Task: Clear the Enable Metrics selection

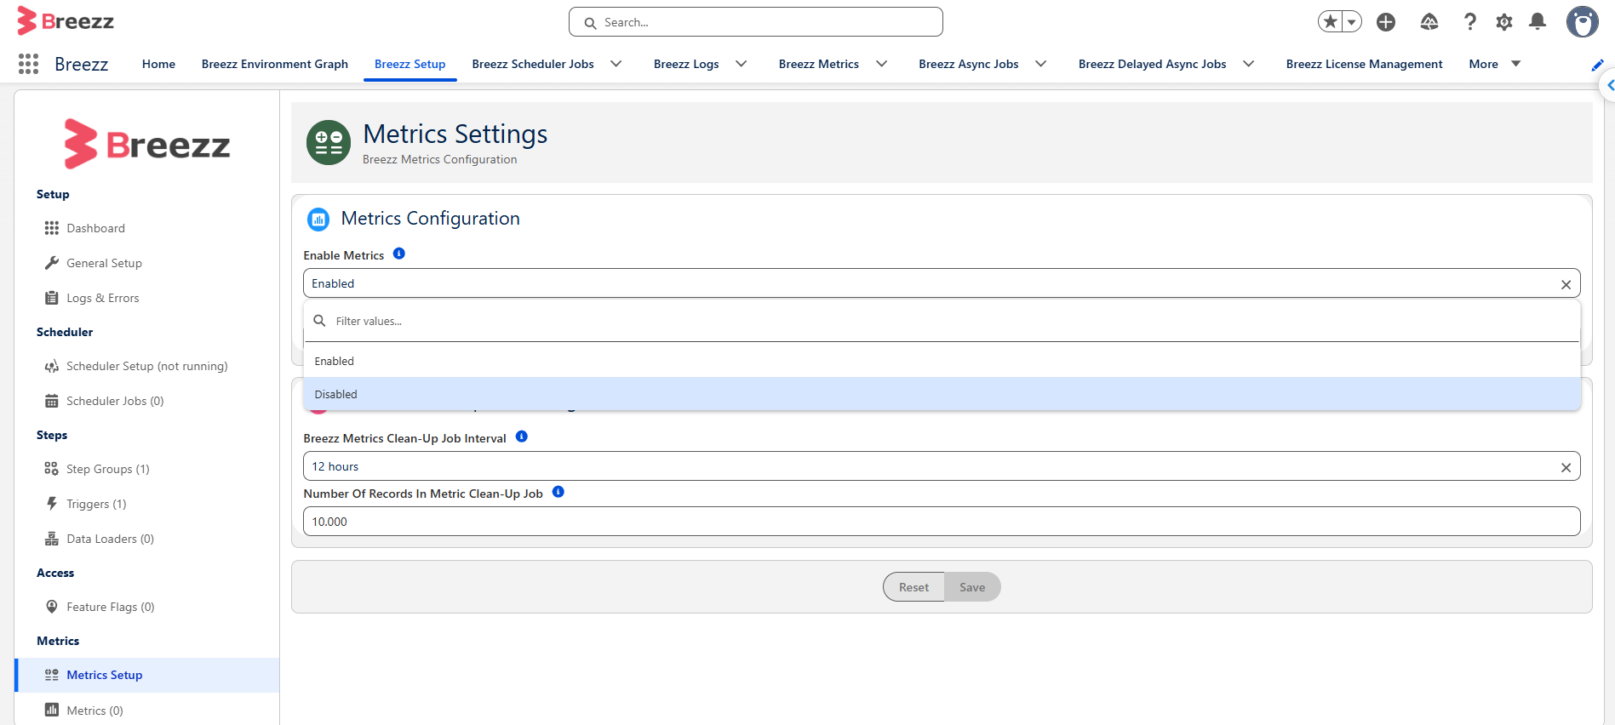Action: 1566,284
